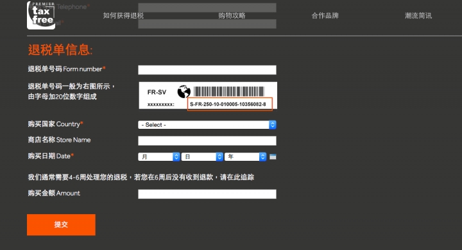
Task: Click the Premier Tax Free logo
Action: (x=41, y=15)
